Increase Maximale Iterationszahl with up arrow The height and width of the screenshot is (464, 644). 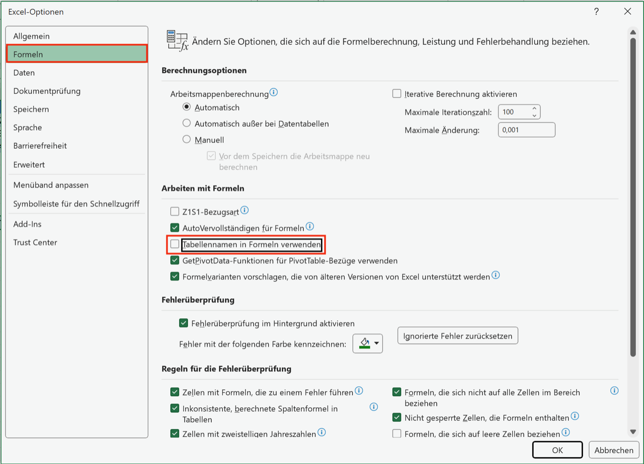(x=534, y=108)
